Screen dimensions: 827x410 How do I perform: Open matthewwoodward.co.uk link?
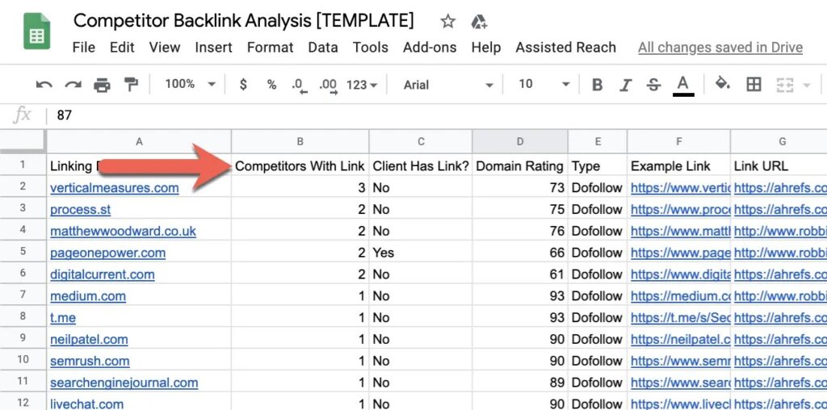tap(123, 232)
